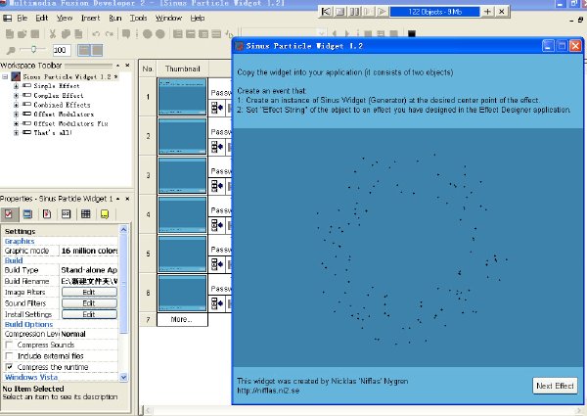Close the run toolbar with the X
Image resolution: width=587 pixels, height=416 pixels.
point(502,12)
